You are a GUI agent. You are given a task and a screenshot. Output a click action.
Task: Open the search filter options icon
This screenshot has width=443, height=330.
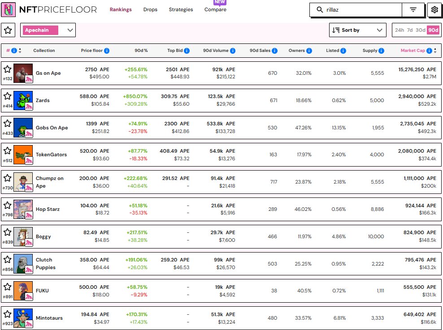413,10
